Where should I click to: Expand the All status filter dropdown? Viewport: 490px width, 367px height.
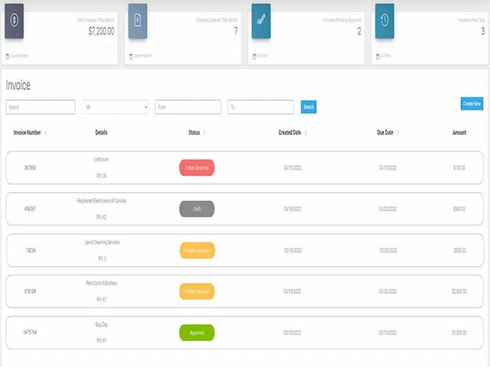[x=115, y=107]
